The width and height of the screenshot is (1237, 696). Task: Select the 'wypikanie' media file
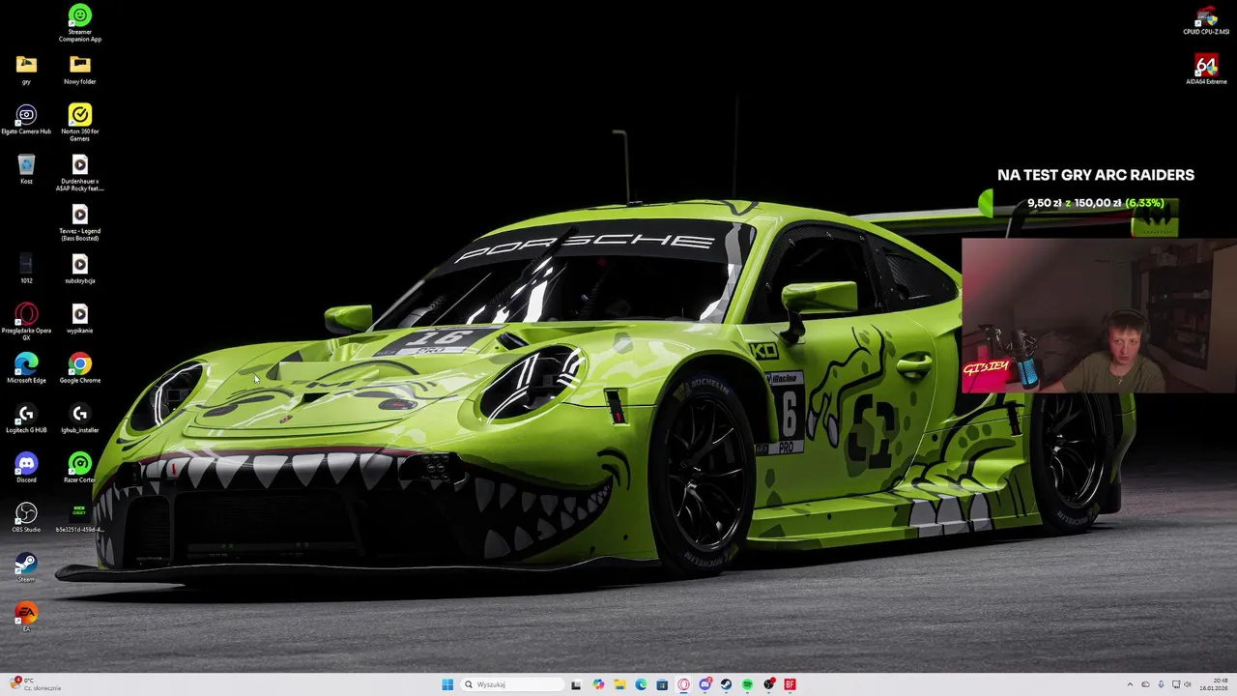click(x=80, y=319)
